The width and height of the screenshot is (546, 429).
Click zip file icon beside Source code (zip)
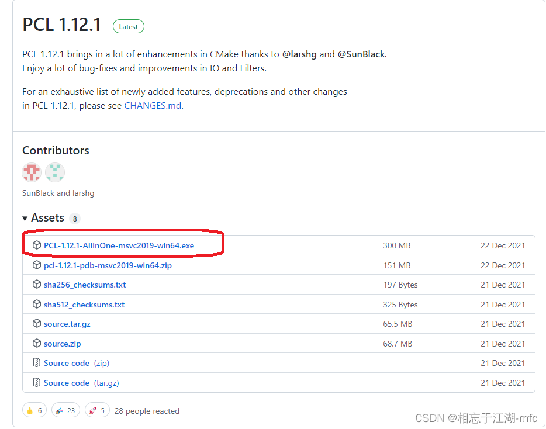point(37,363)
